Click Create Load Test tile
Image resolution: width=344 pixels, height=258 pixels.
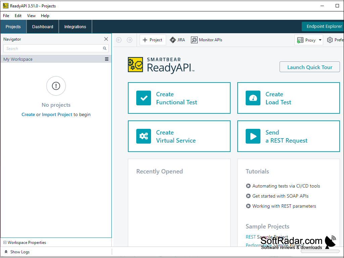click(289, 98)
